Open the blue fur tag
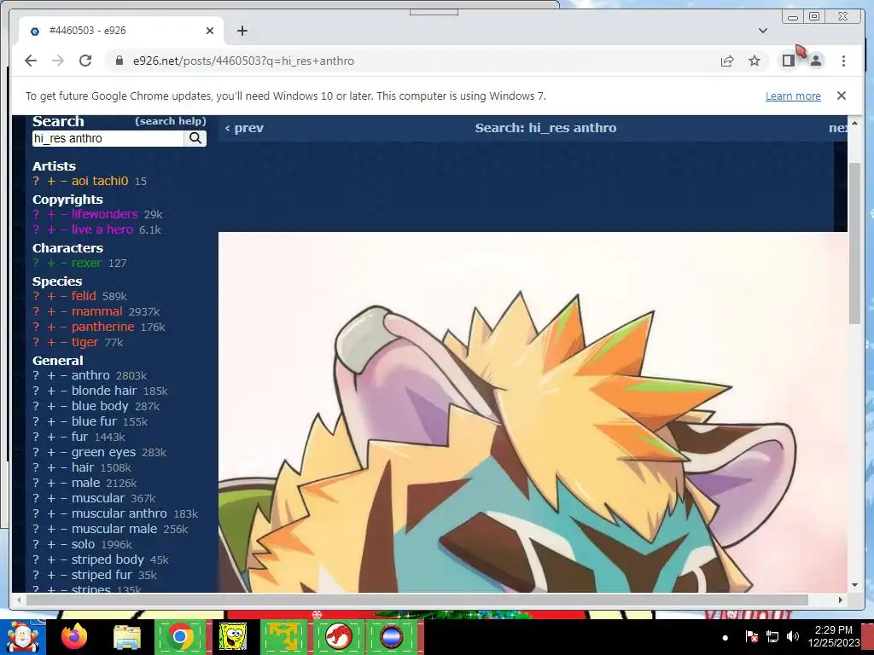 coord(94,421)
